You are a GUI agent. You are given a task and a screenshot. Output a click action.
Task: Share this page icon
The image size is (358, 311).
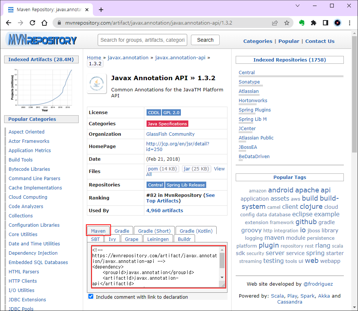click(275, 23)
